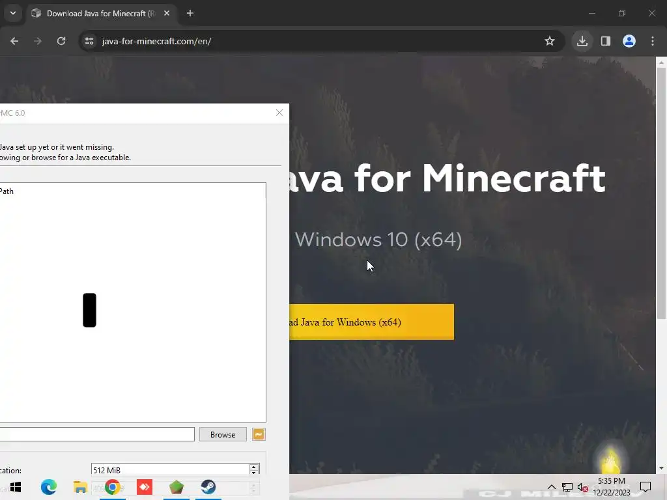Open Chrome three-dot menu
The image size is (667, 500).
coord(653,41)
